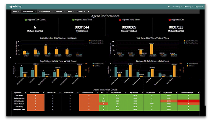Filter the Outbound Calls column

[x=78, y=92]
